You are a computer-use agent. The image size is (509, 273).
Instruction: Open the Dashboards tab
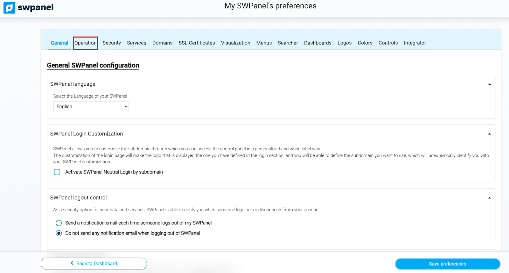point(317,43)
